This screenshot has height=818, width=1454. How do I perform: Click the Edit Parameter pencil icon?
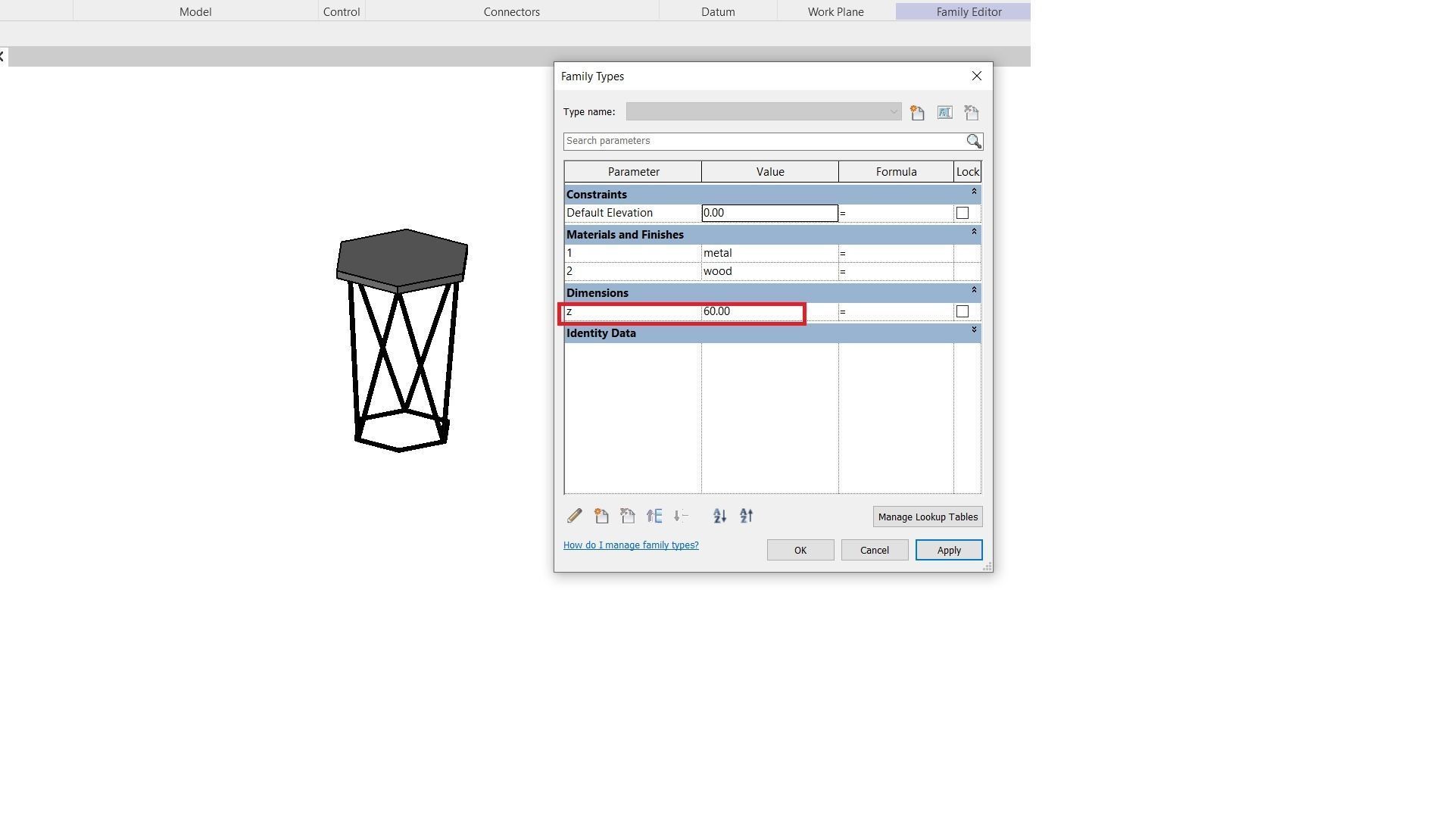(574, 517)
